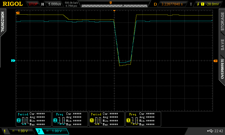Screen dimensions: 225x135
Task: Click the 500.0kSa/s sample rate readout
Action: pyautogui.click(x=71, y=3)
